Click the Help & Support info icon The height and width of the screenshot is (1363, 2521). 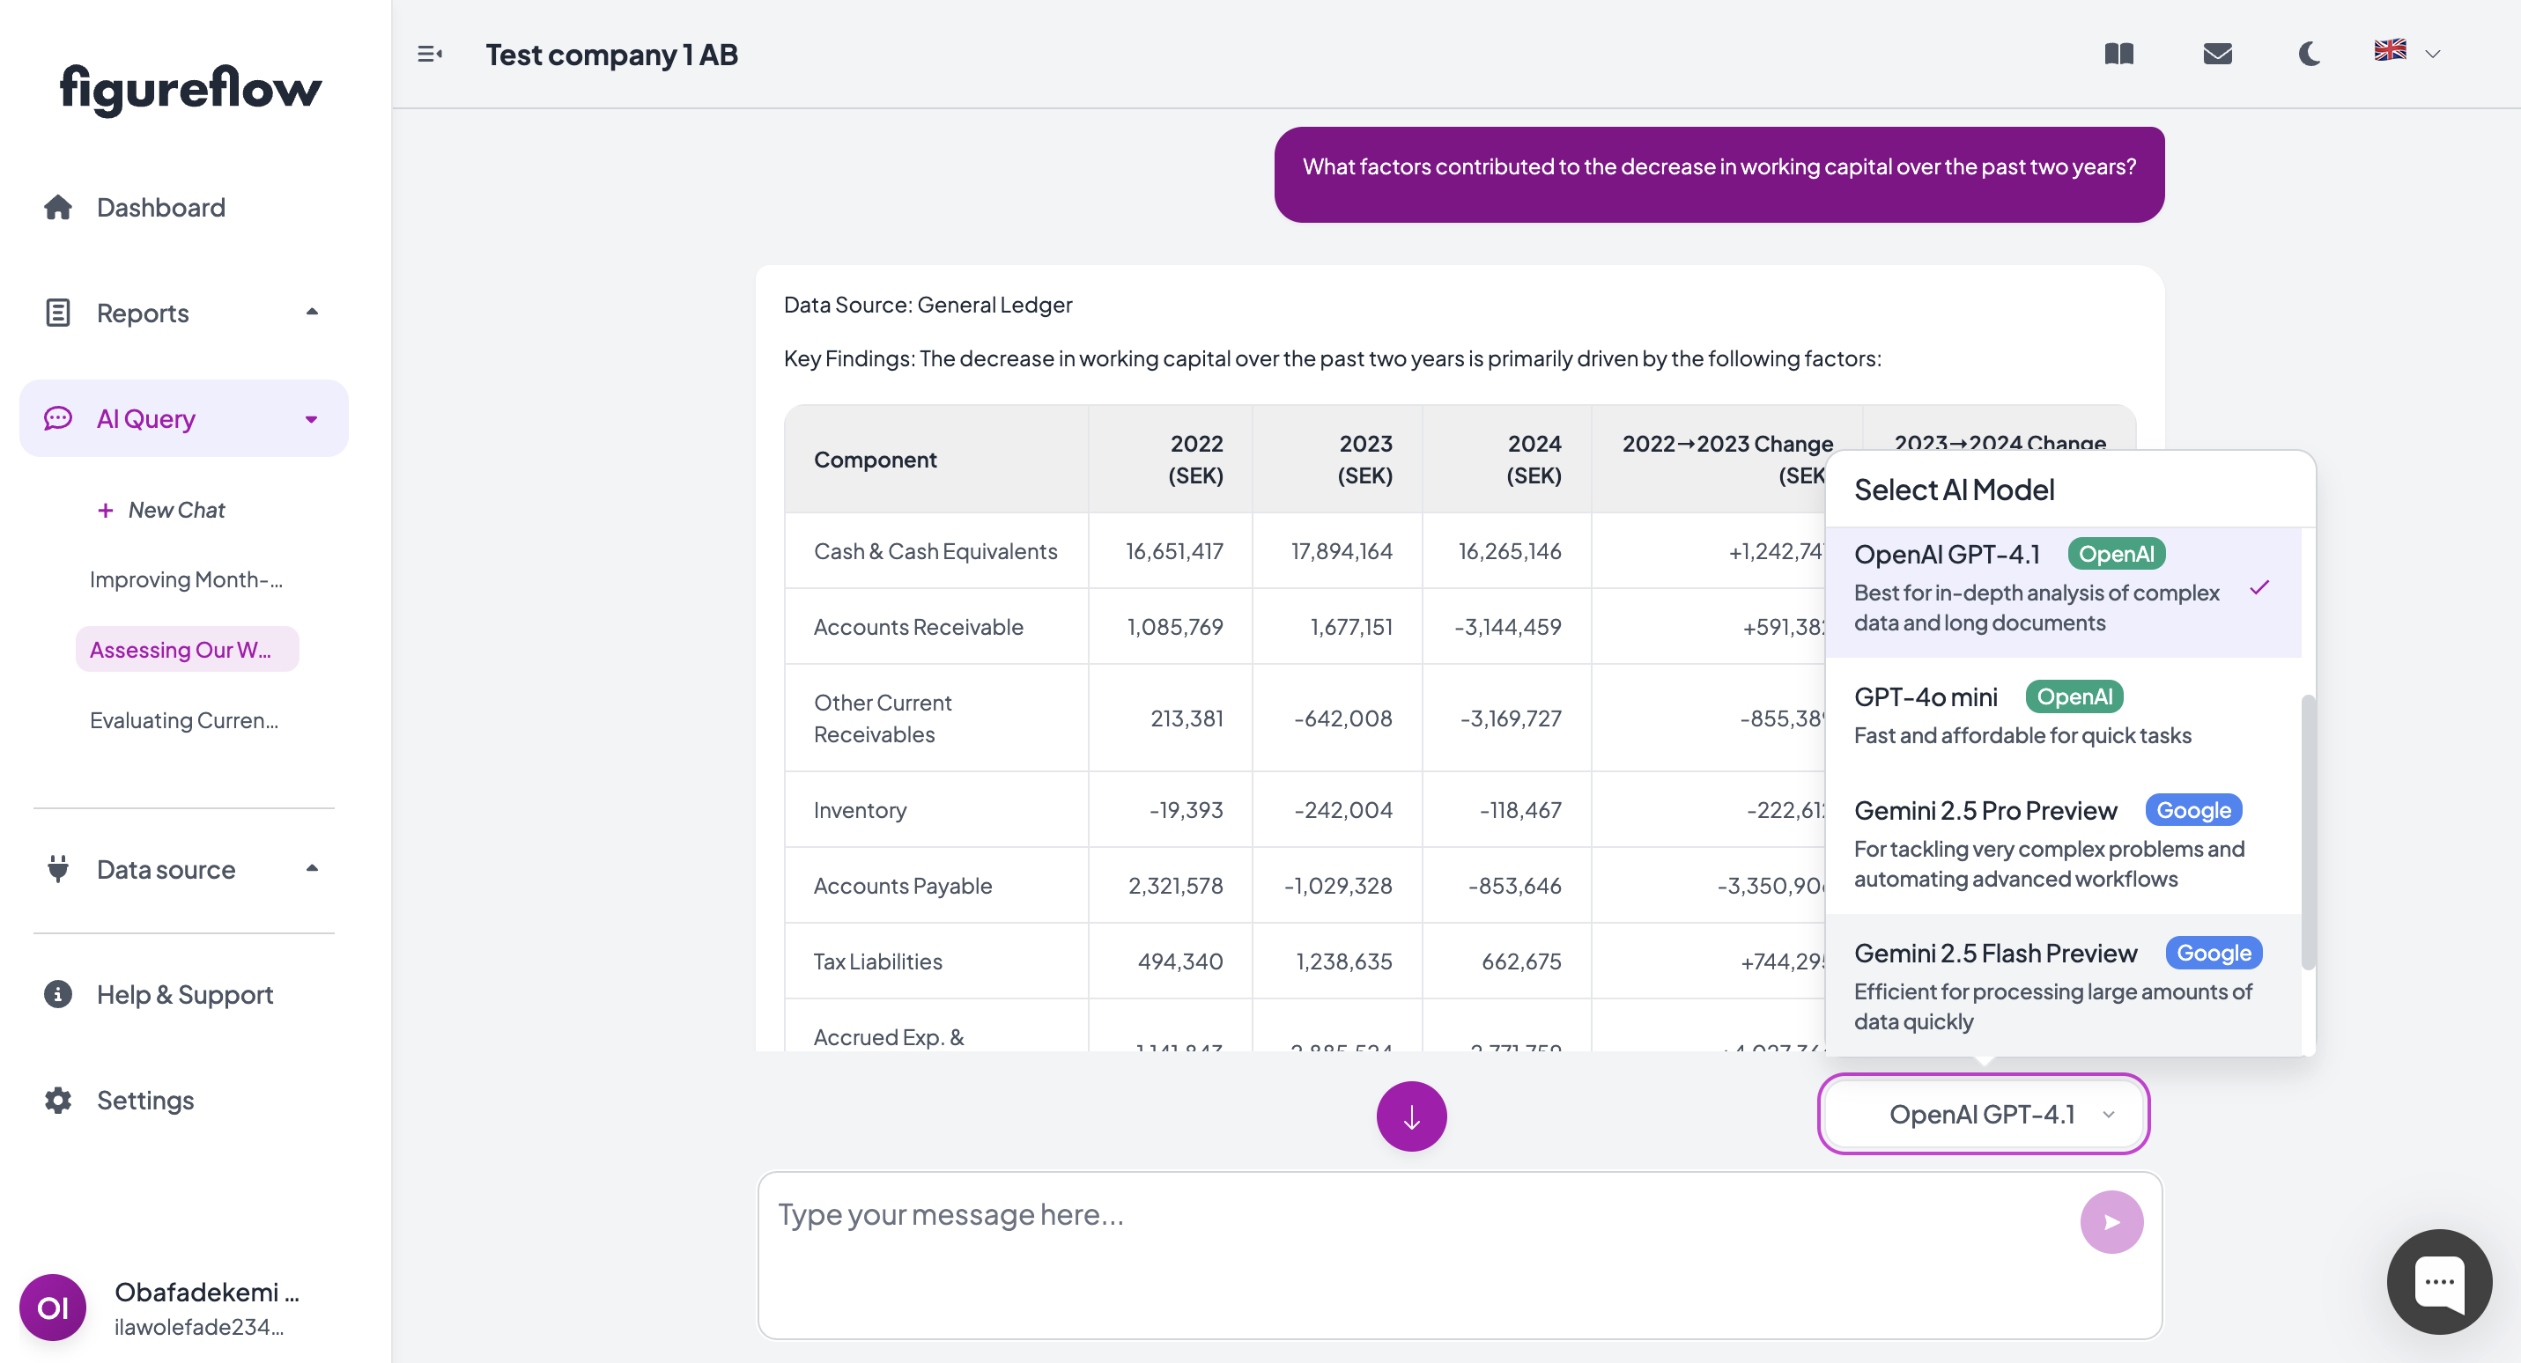[58, 994]
